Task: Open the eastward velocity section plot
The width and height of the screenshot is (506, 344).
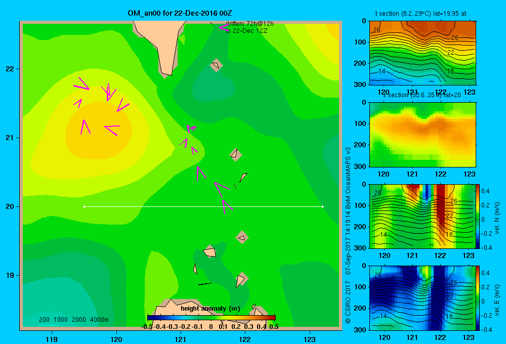Action: 423,298
